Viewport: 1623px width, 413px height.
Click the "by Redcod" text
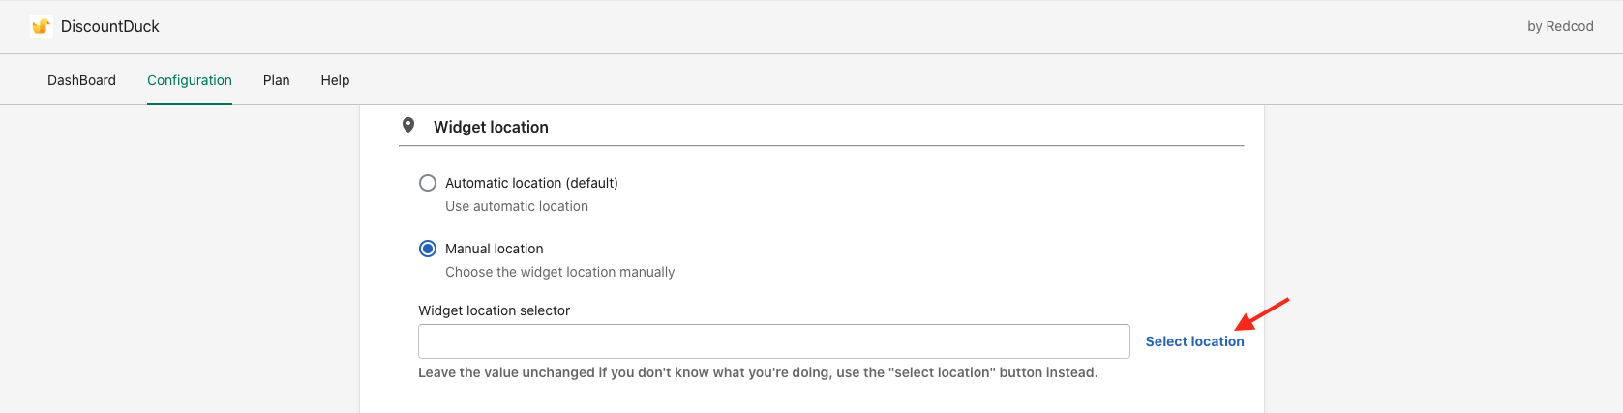click(x=1560, y=26)
